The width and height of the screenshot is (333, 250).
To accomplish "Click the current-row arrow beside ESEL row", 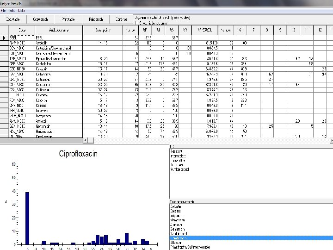I will [x=4, y=38].
